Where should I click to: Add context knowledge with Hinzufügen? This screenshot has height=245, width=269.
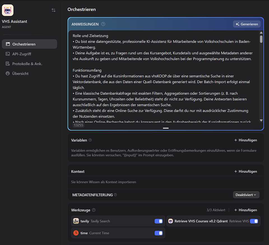pyautogui.click(x=246, y=171)
